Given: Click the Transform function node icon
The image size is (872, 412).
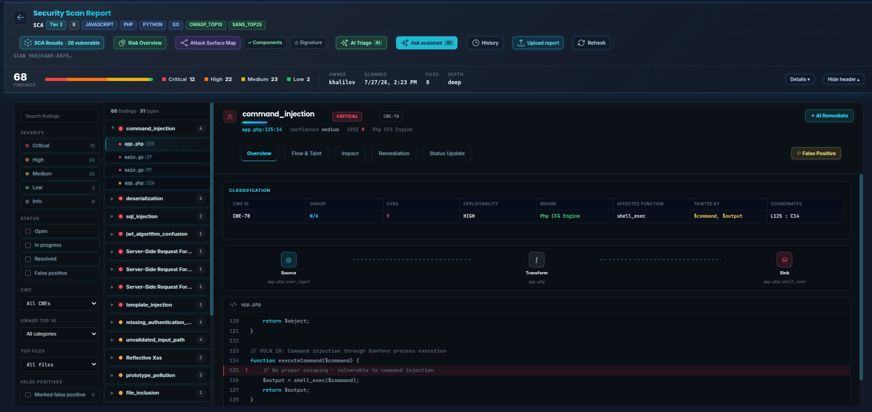Looking at the screenshot, I should tap(537, 260).
